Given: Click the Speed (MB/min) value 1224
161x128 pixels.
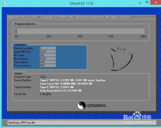Looking at the screenshot, I should (48, 52).
